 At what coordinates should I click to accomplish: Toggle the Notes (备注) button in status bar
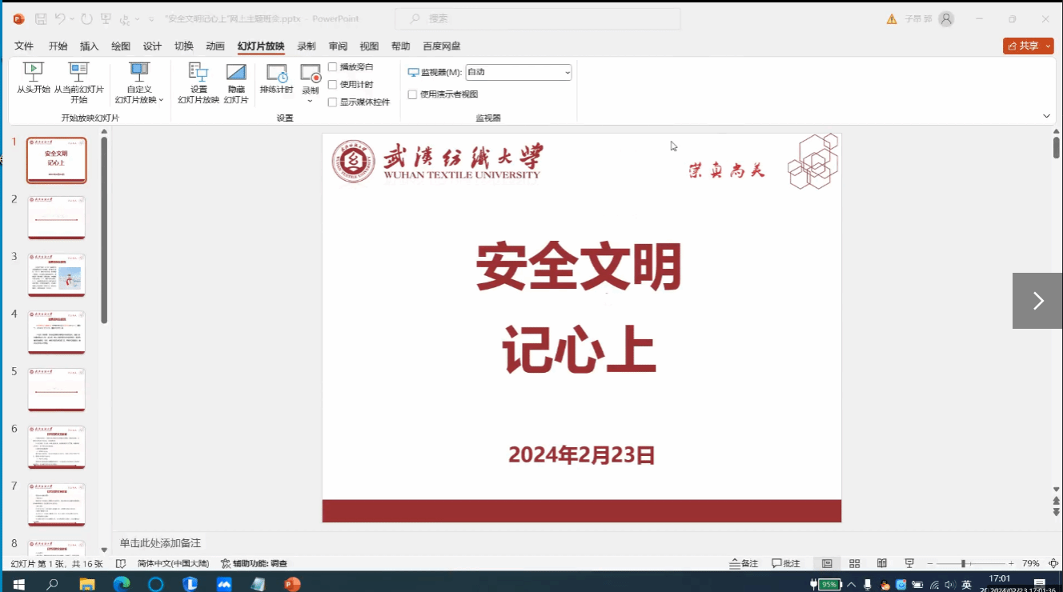coord(744,563)
